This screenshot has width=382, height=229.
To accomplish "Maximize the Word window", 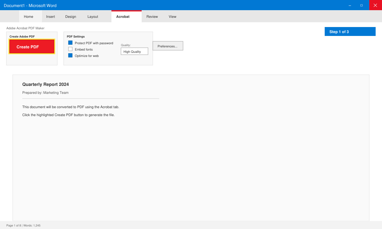I will pyautogui.click(x=362, y=5).
